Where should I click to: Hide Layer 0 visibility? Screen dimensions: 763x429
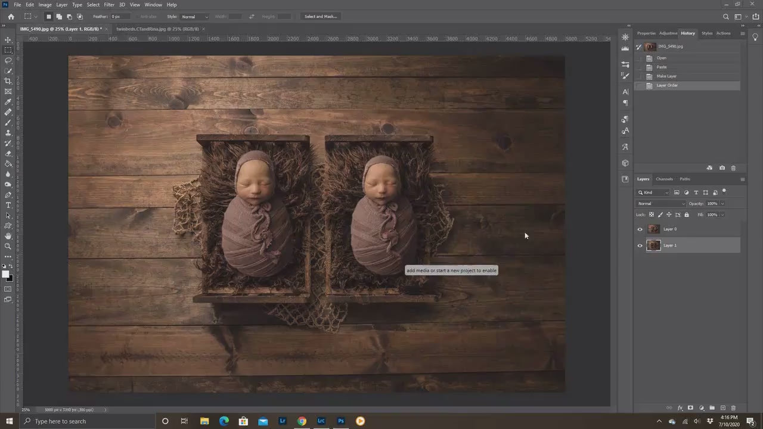[x=640, y=229]
